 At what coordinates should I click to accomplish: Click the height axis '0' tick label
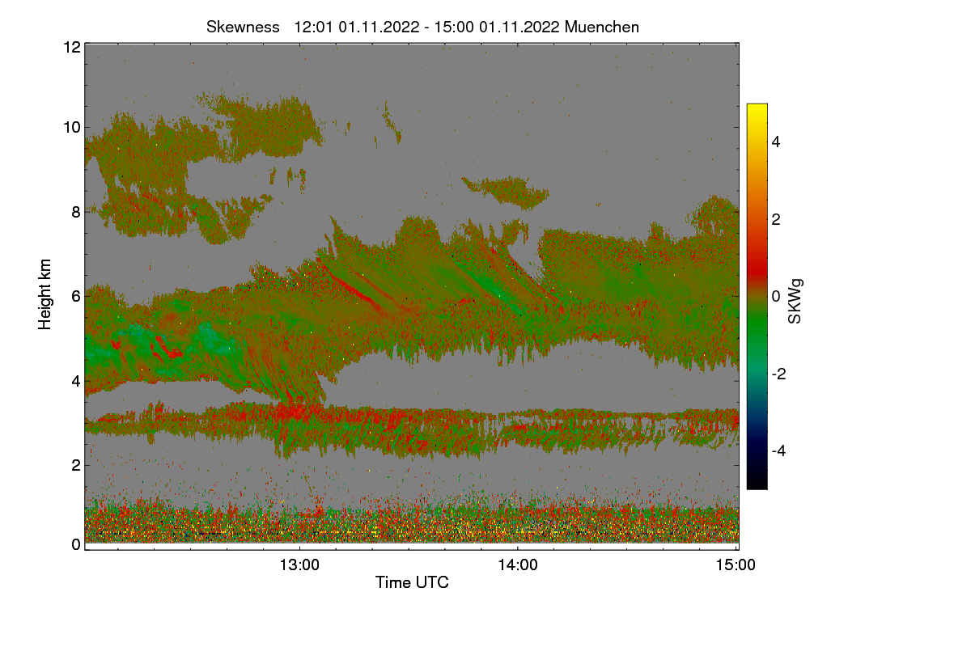(x=74, y=544)
